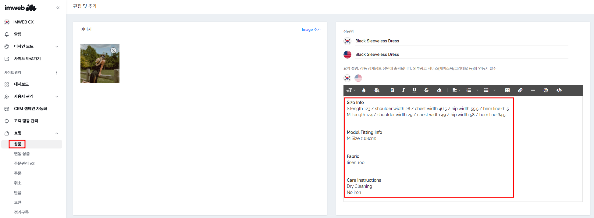Viewport: 594px width, 218px height.
Task: Select the 상품 submenu item
Action: (18, 144)
